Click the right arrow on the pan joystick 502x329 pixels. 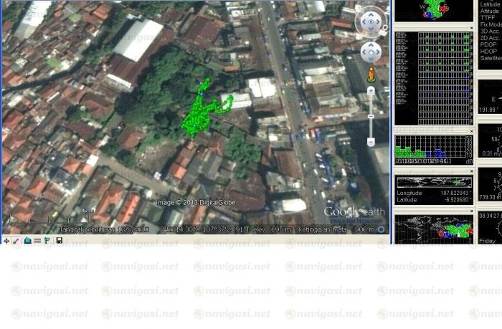coord(379,52)
